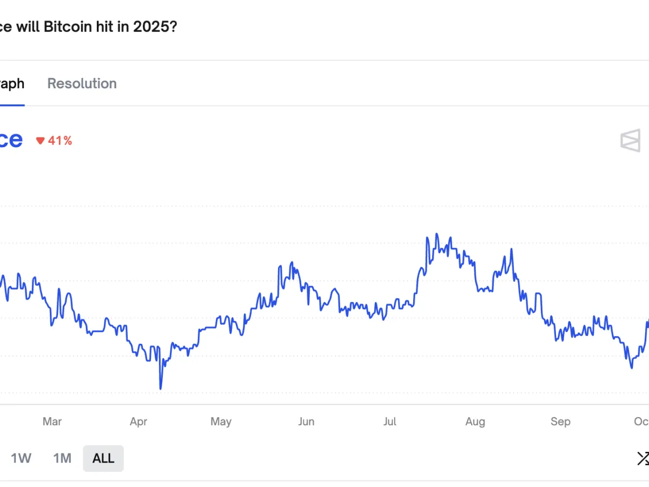
Task: Select the 1W timeframe
Action: click(x=21, y=458)
